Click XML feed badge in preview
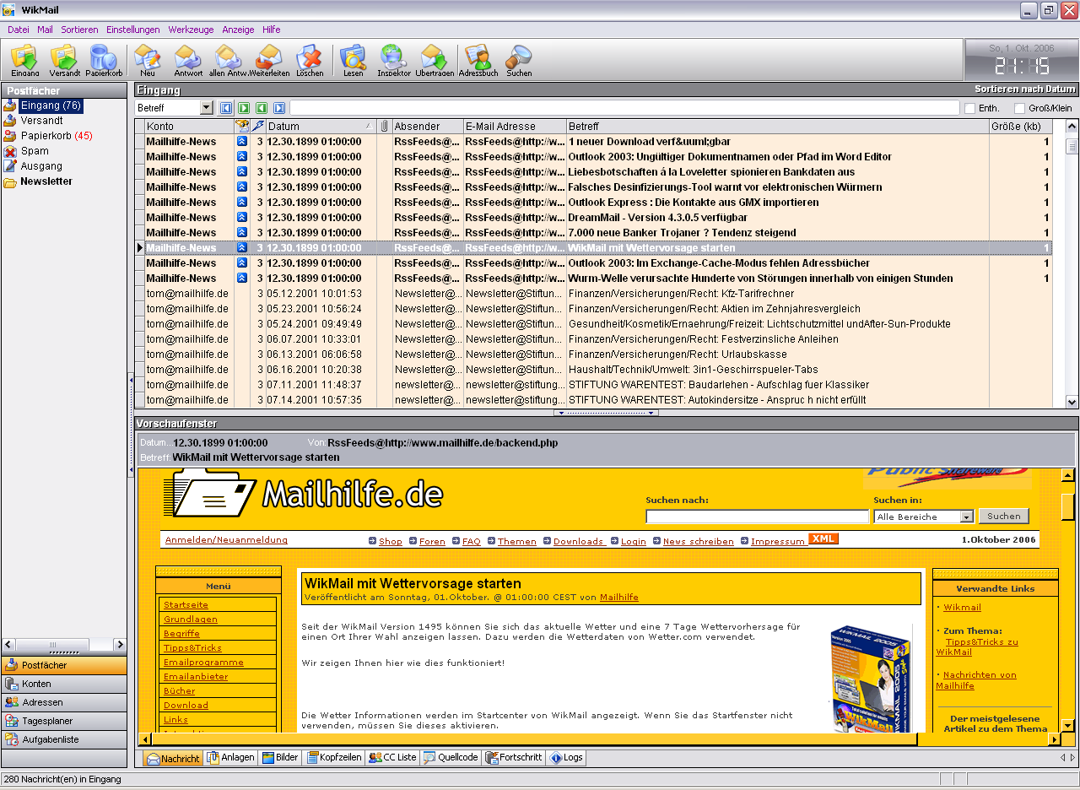This screenshot has width=1080, height=790. (x=823, y=538)
